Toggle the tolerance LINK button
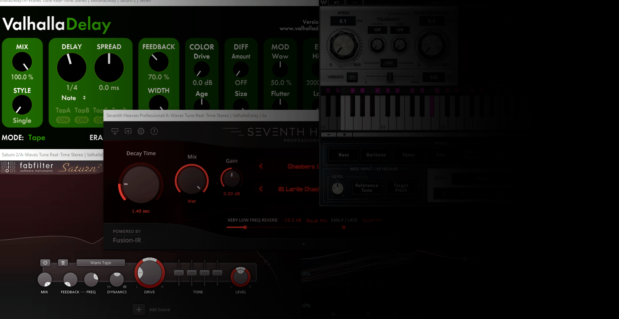This screenshot has height=319, width=619. tap(389, 63)
